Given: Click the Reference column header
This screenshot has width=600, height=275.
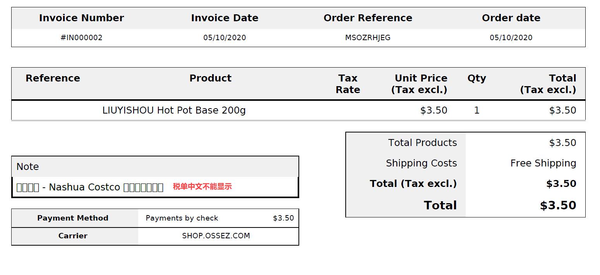Looking at the screenshot, I should (53, 78).
